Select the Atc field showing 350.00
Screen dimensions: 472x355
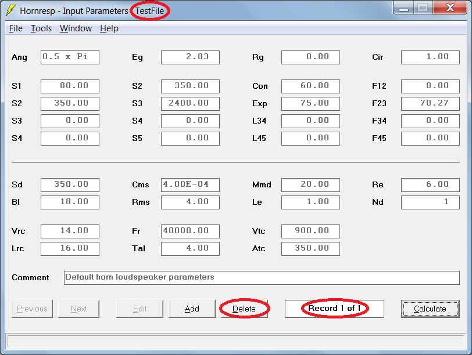coord(310,249)
